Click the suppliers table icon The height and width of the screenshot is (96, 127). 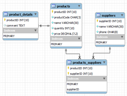tap(98, 15)
